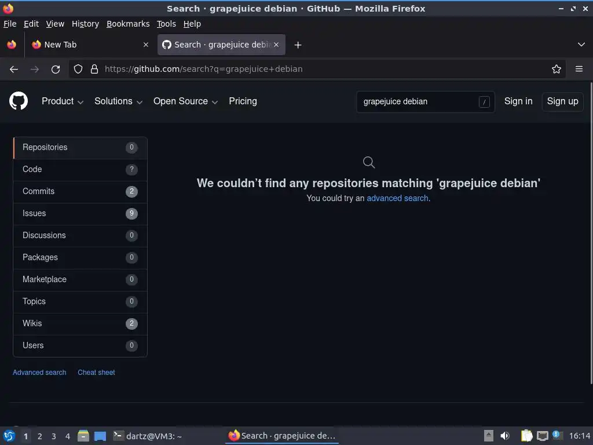Image resolution: width=593 pixels, height=445 pixels.
Task: Reload the page with the refresh icon
Action: click(56, 70)
